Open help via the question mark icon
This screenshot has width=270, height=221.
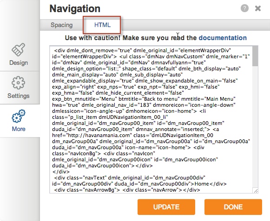point(244,8)
